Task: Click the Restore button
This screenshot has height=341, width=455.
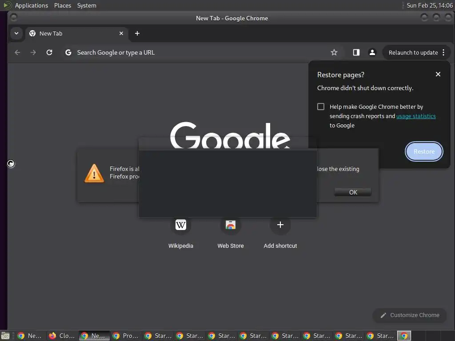Action: tap(424, 151)
